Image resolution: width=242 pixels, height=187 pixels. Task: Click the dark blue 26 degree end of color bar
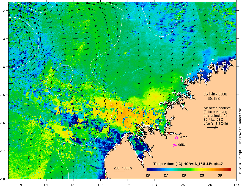148,170
